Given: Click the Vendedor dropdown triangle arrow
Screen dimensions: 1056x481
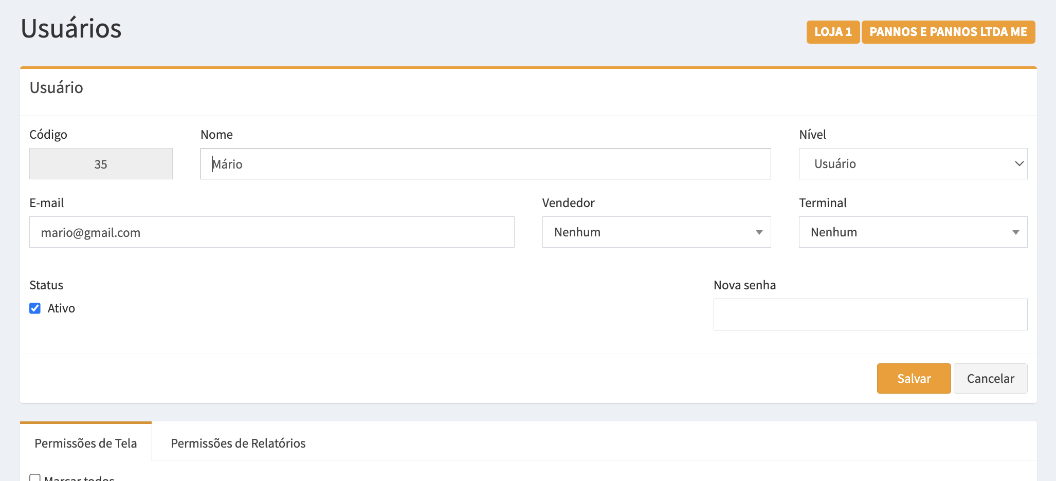Looking at the screenshot, I should [759, 233].
